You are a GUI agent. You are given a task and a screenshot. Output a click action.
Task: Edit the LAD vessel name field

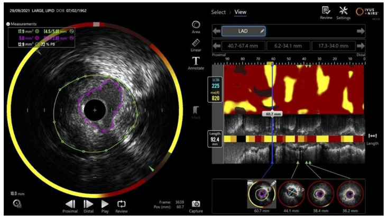tap(243, 31)
